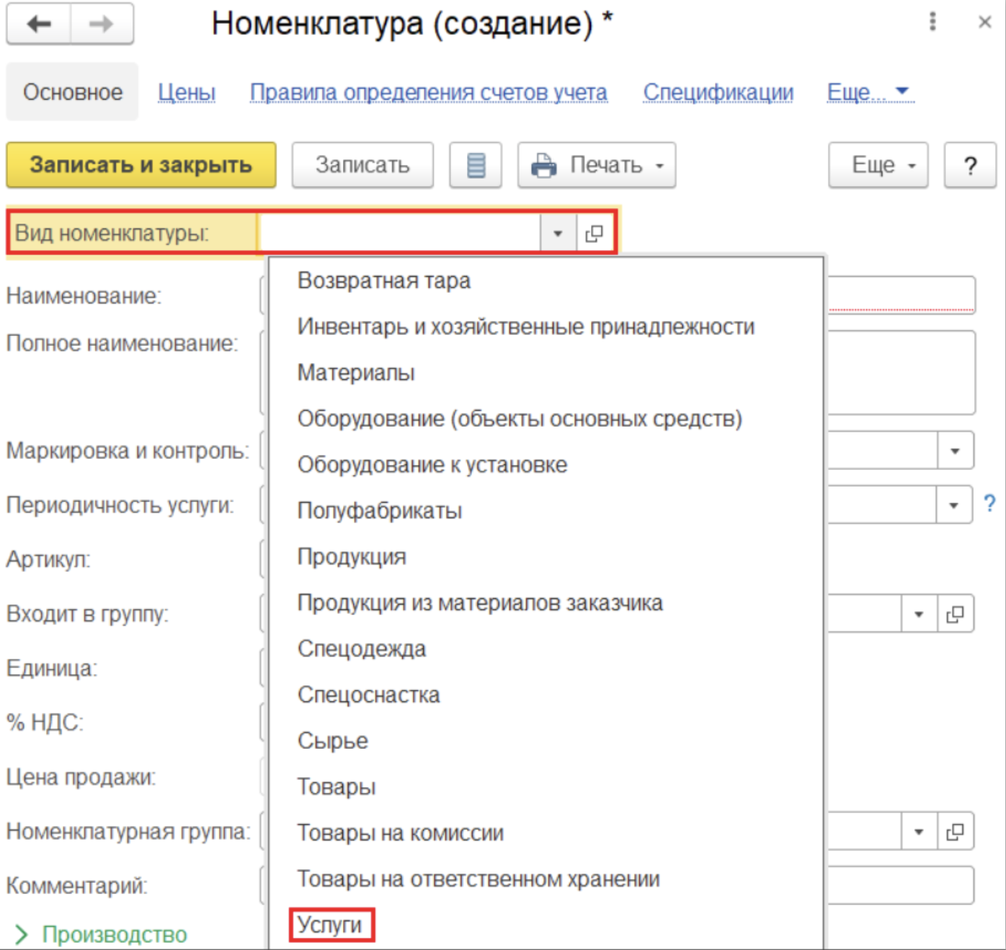Open the Маркировка и контроль dropdown arrow
The width and height of the screenshot is (1006, 950).
coord(955,450)
